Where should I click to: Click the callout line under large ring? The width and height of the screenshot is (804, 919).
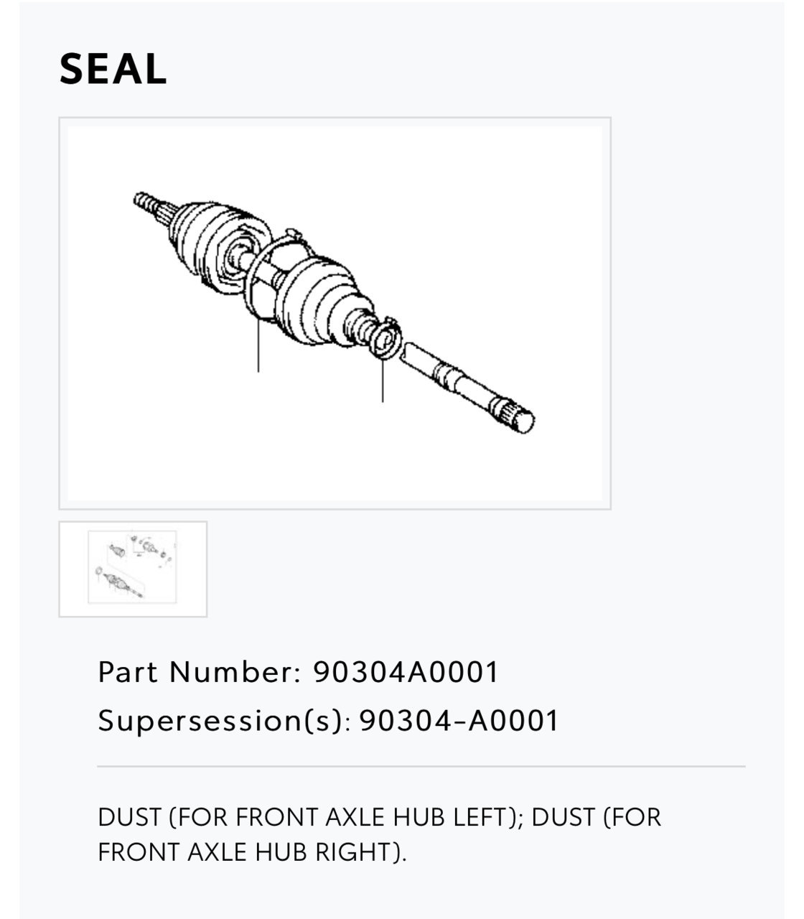pyautogui.click(x=258, y=347)
